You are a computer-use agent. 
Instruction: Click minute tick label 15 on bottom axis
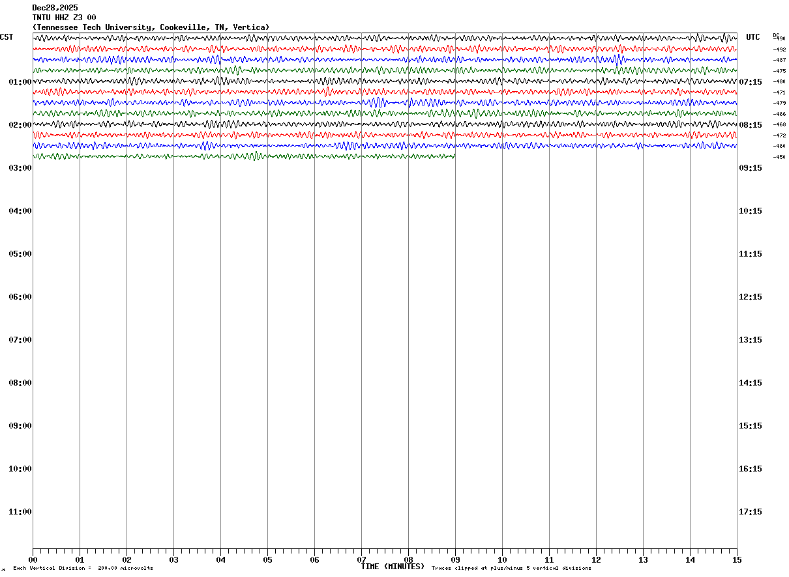[737, 560]
